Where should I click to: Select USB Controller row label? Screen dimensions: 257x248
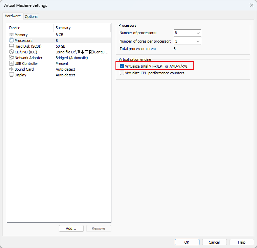click(x=26, y=63)
